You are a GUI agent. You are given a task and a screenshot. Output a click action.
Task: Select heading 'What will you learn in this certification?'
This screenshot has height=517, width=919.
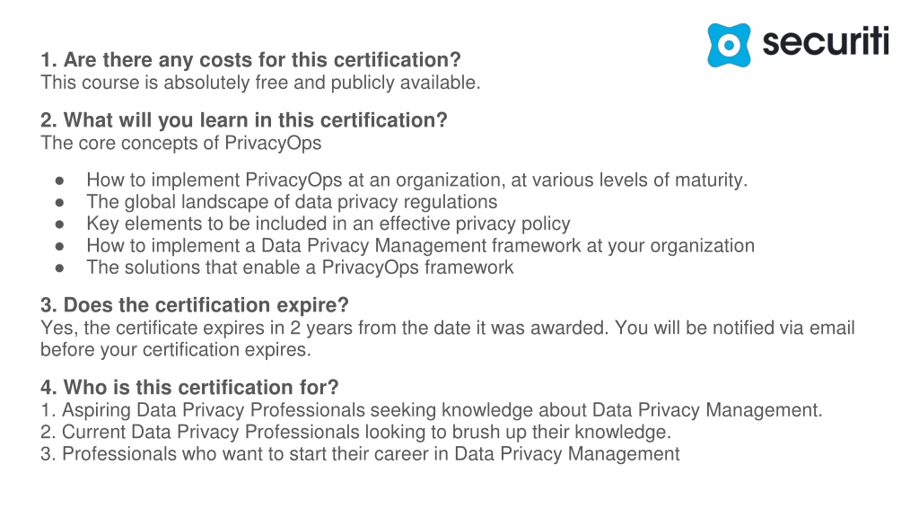pos(244,120)
